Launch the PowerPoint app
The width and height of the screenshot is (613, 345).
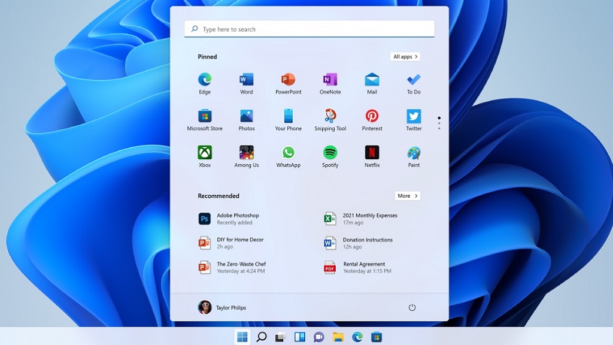click(288, 79)
